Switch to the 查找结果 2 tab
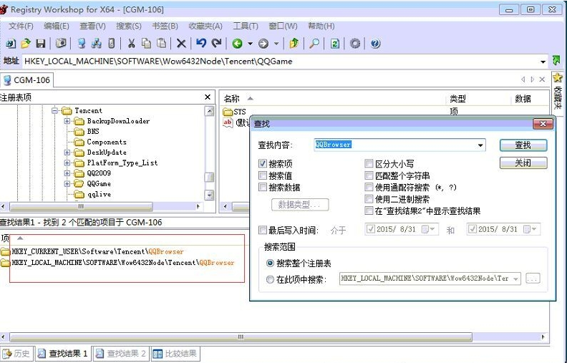 point(120,354)
